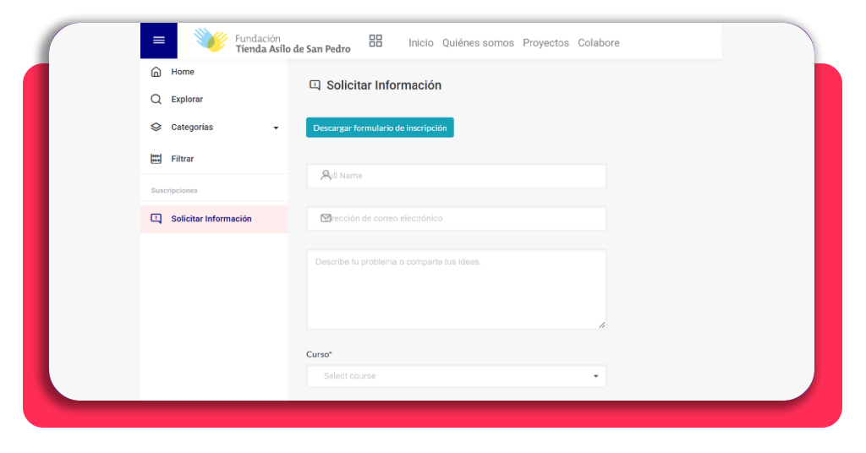
Task: Expand the Categorías dropdown arrow
Action: (276, 128)
